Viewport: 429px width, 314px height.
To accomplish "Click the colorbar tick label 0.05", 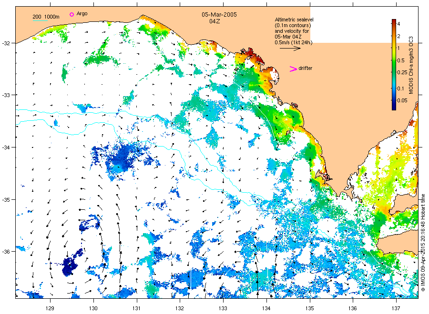I will pyautogui.click(x=402, y=100).
